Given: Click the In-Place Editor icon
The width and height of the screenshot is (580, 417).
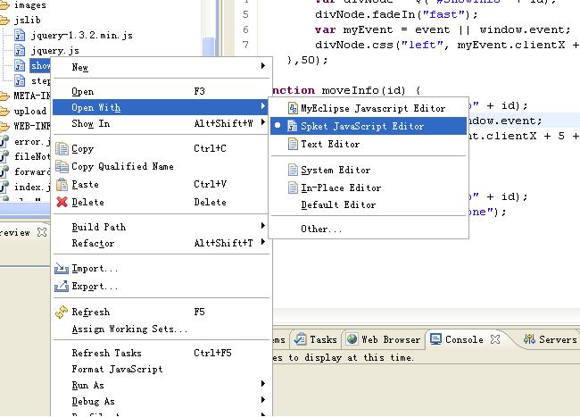Looking at the screenshot, I should [293, 188].
